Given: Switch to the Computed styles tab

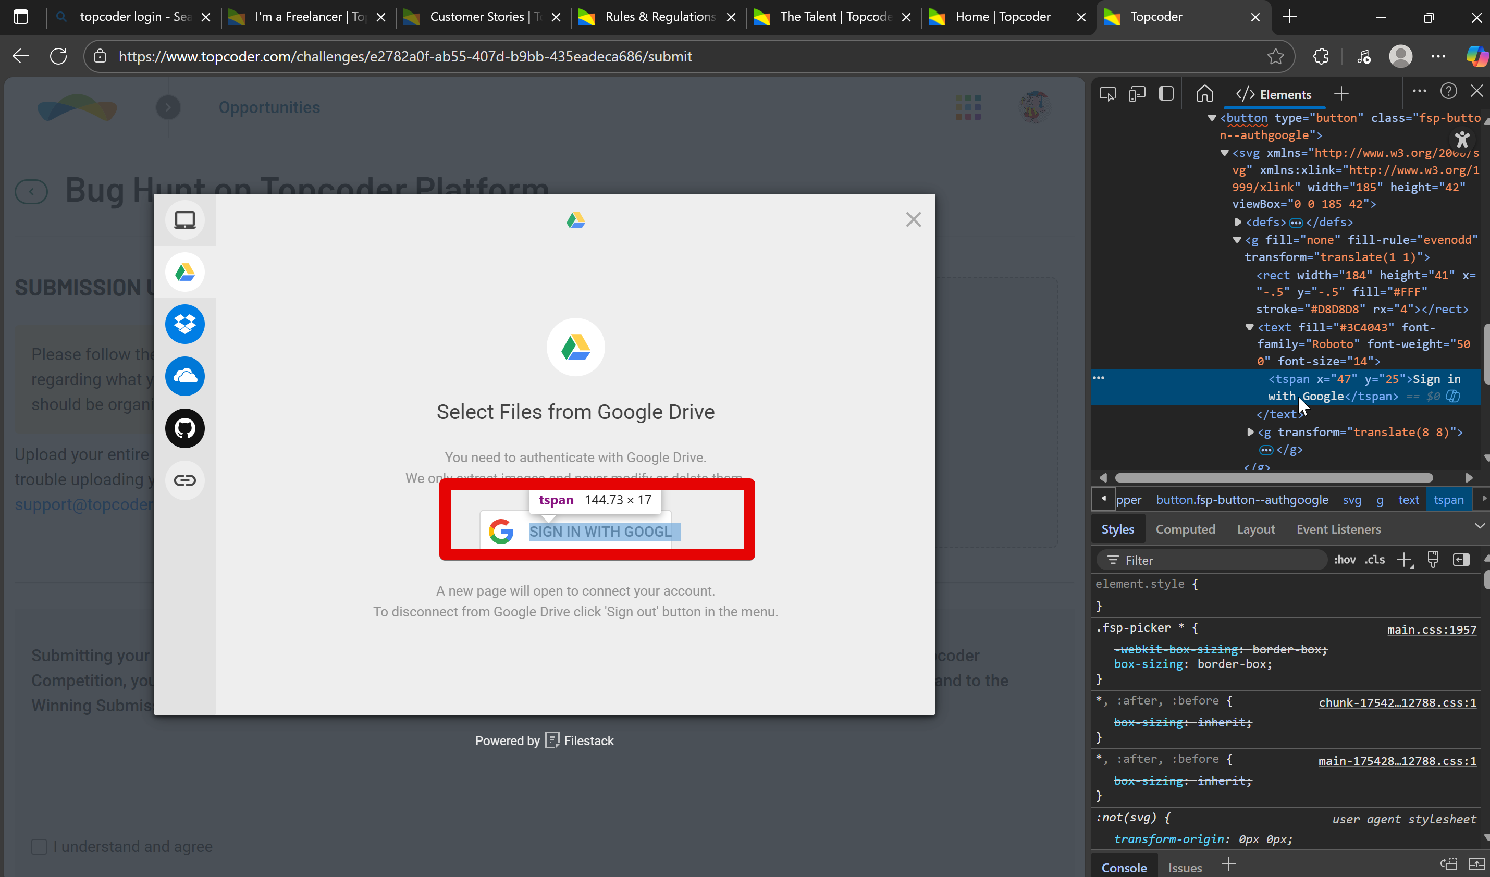Looking at the screenshot, I should (x=1185, y=529).
